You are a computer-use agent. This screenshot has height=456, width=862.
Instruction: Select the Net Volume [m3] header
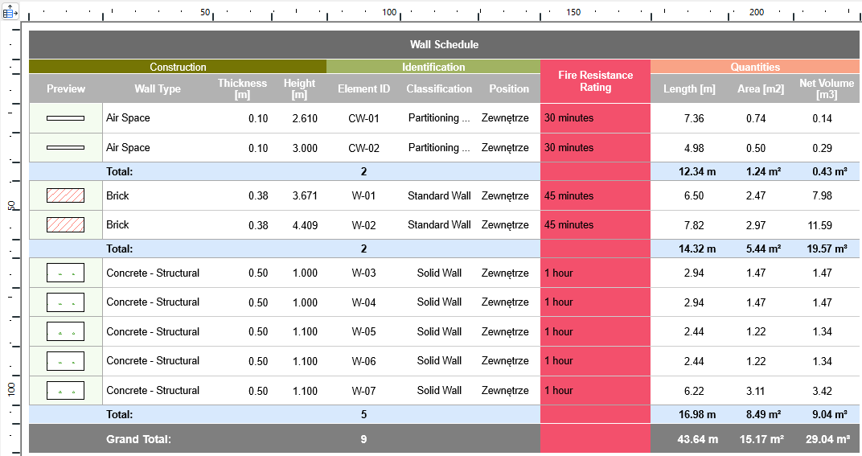click(x=827, y=88)
